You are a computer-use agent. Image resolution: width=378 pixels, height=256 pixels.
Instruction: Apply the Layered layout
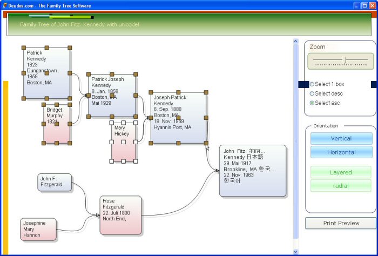[x=341, y=172]
